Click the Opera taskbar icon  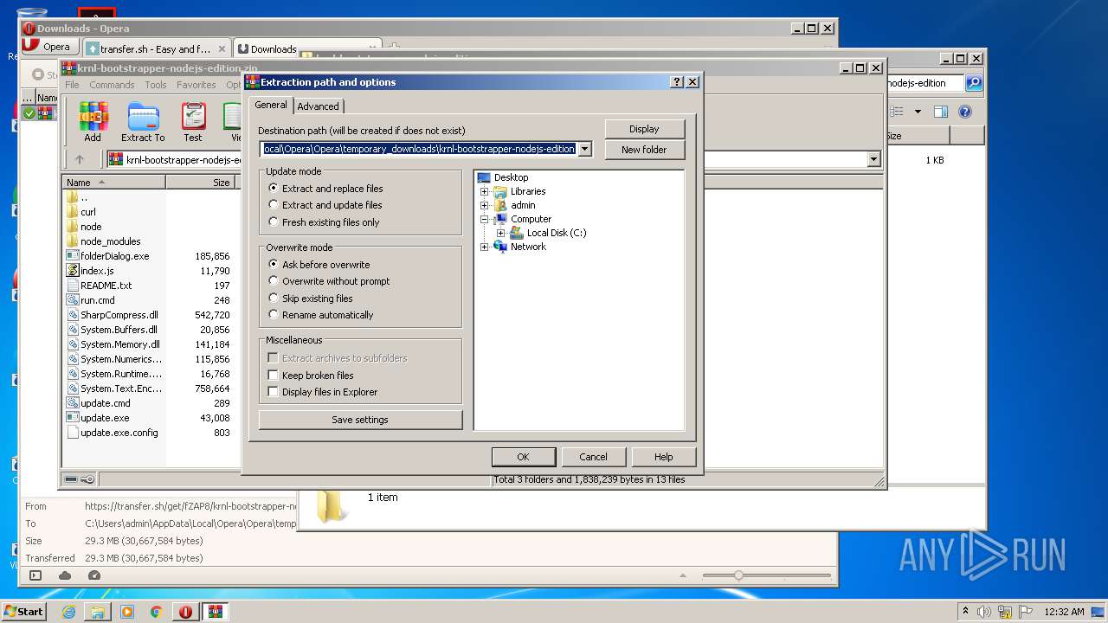[x=186, y=612]
